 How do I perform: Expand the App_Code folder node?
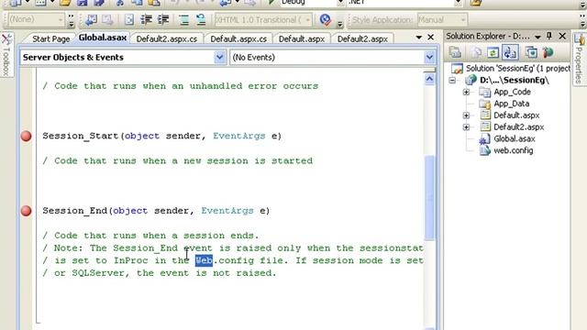(x=466, y=92)
